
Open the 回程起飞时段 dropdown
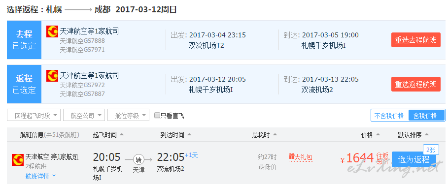tap(34, 115)
